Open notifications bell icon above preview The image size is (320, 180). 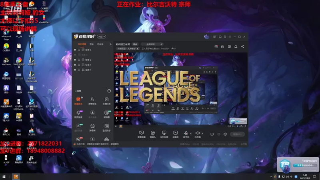click(x=236, y=46)
